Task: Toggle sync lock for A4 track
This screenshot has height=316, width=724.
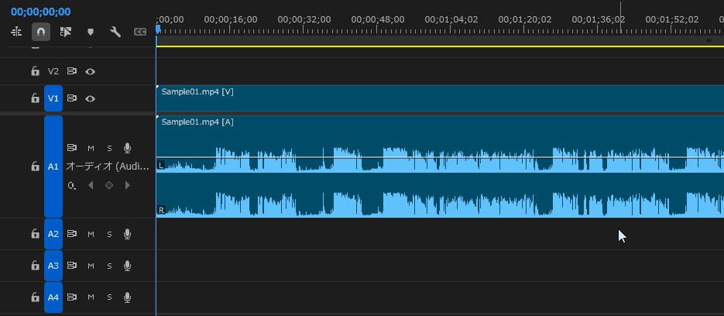Action: click(x=71, y=297)
